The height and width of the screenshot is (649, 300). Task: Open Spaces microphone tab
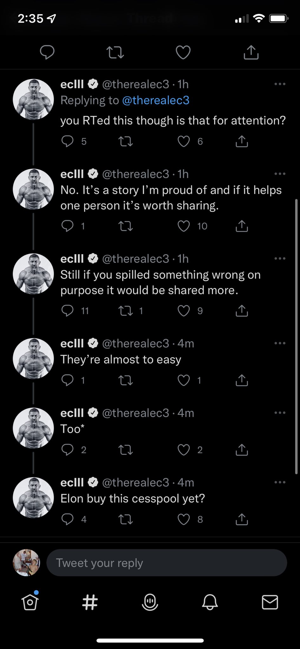[x=150, y=602]
